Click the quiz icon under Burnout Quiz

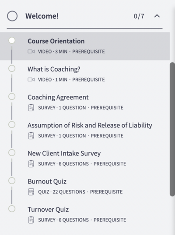[31, 192]
